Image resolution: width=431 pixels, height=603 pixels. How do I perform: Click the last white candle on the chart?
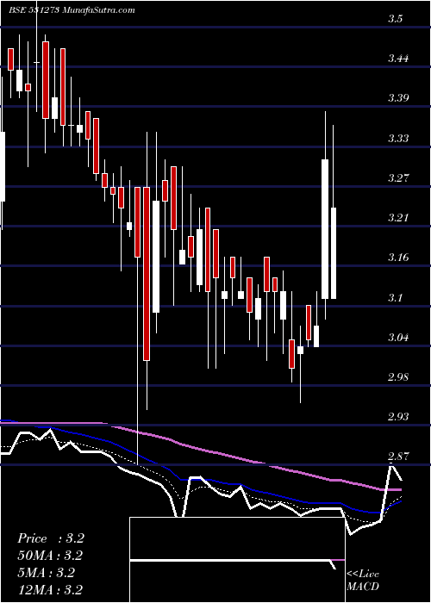[x=334, y=253]
